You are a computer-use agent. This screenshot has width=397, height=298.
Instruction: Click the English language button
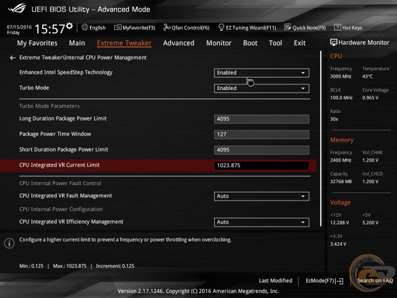tap(94, 27)
